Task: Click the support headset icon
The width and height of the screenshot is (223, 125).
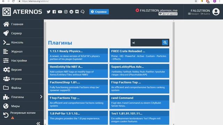Action: tap(83, 11)
